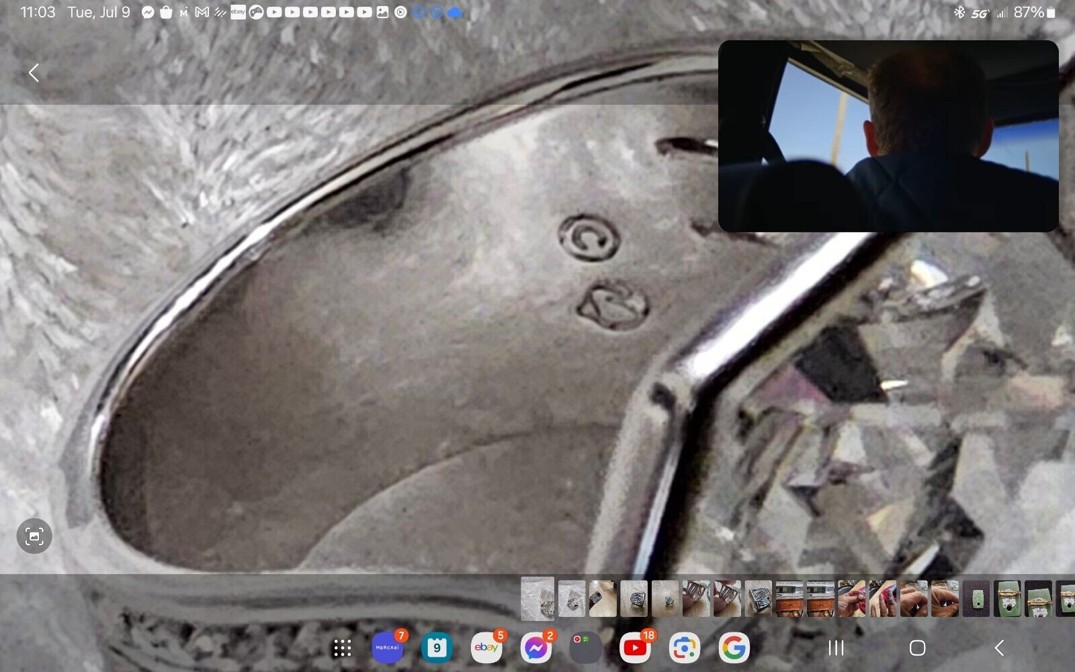Image resolution: width=1075 pixels, height=672 pixels.
Task: Open the Mercari app from taskbar
Action: pyautogui.click(x=388, y=648)
